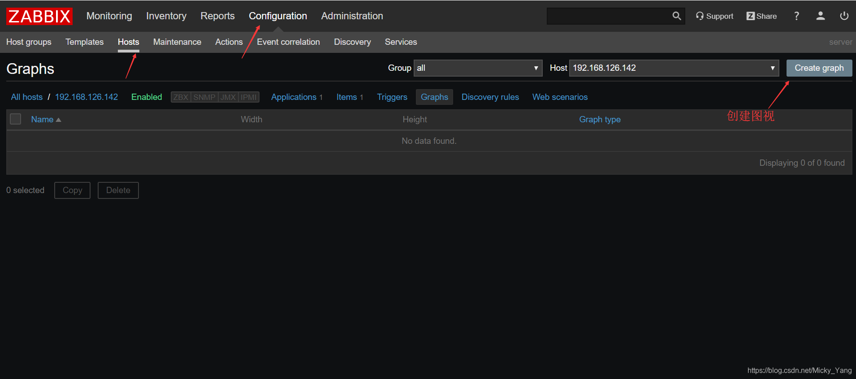Click the JMX availability indicator

(228, 97)
